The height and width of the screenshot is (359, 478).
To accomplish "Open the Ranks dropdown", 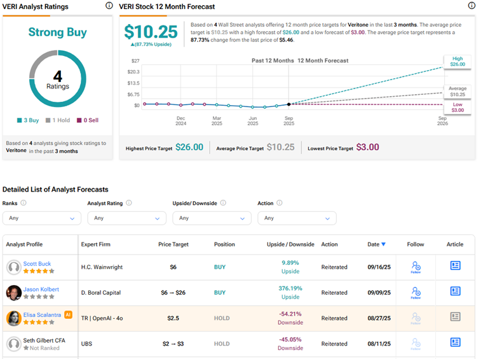I will (41, 218).
